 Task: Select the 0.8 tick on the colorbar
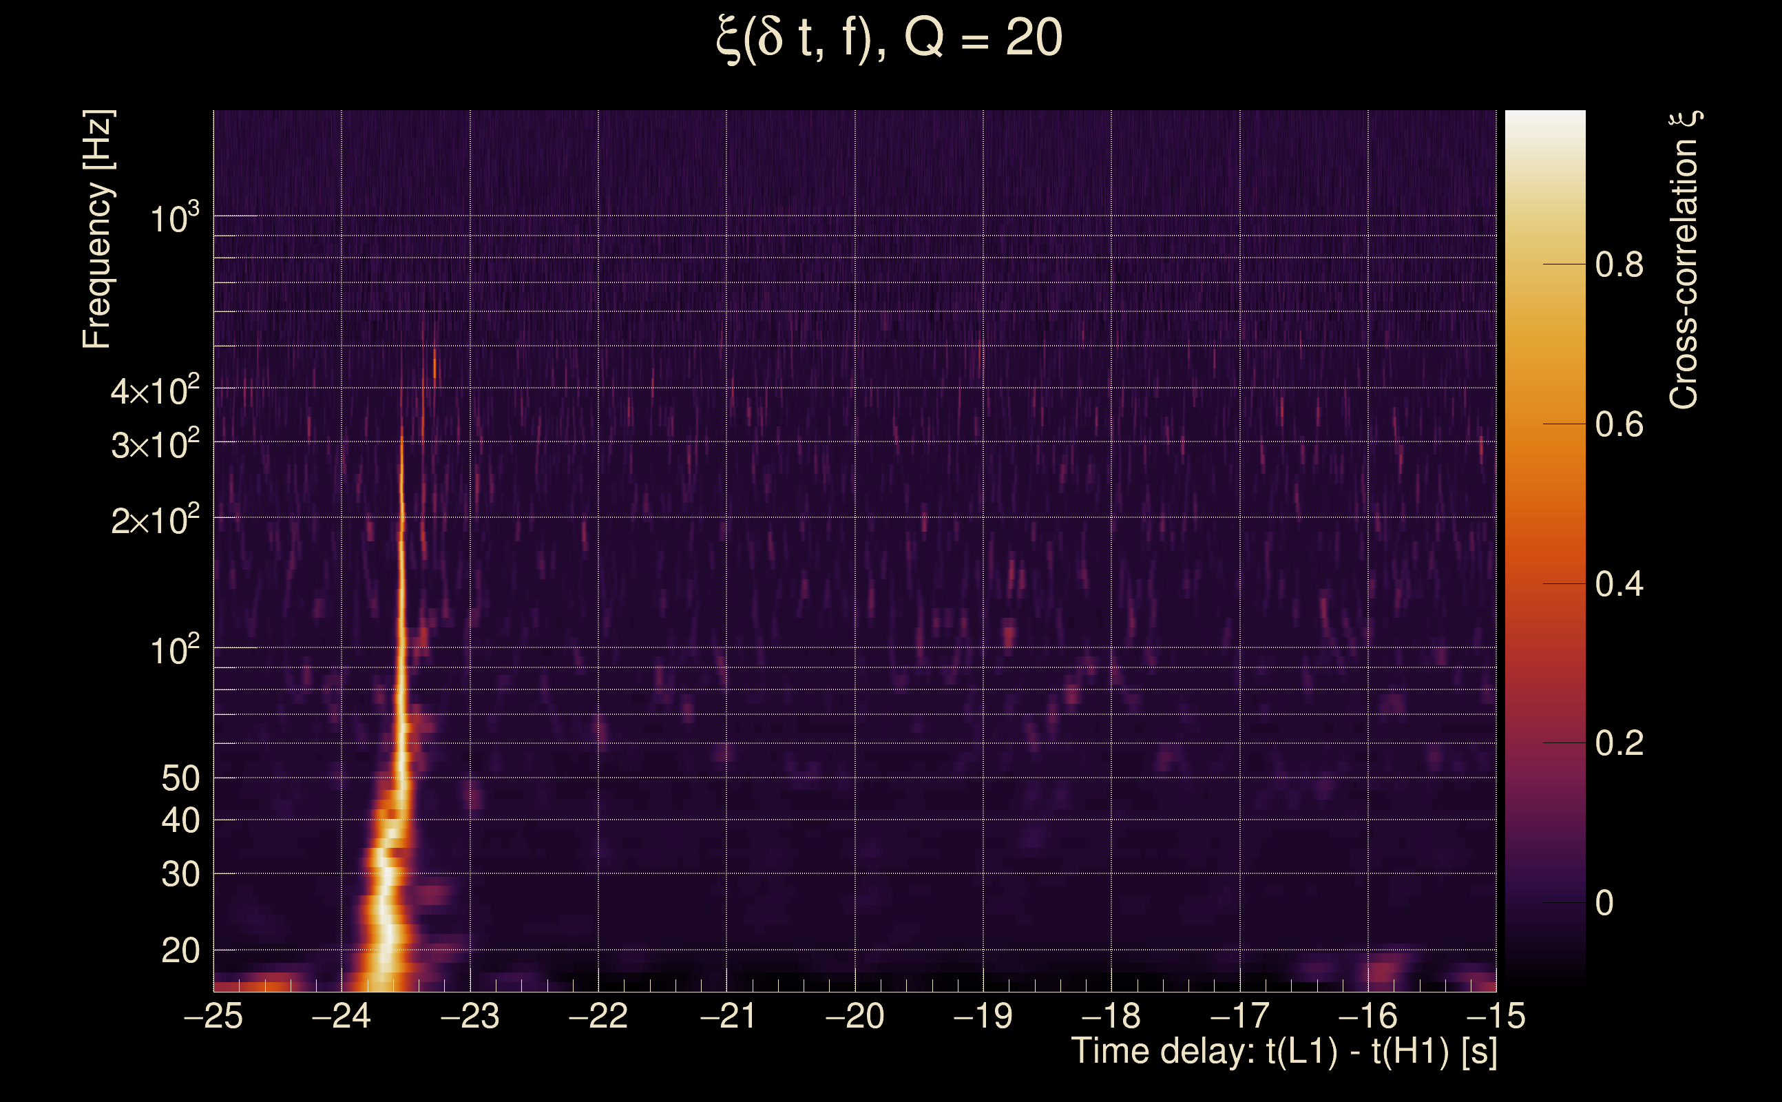[1619, 264]
